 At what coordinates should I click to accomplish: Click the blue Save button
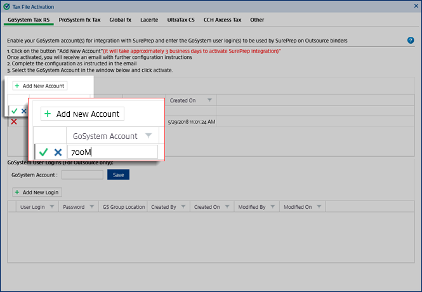pyautogui.click(x=117, y=175)
